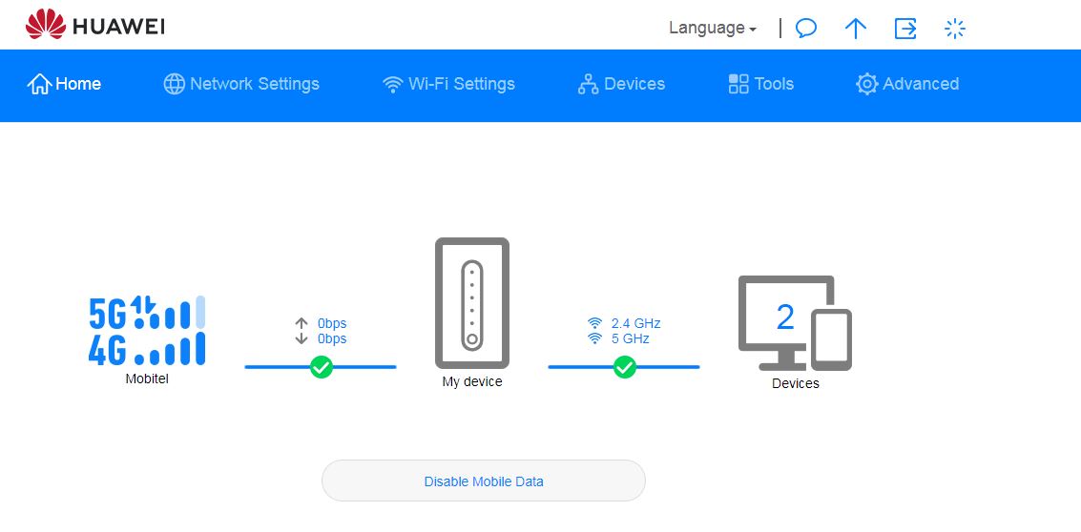Expand the Language dropdown
Screen dimensions: 1081x532
coord(713,29)
